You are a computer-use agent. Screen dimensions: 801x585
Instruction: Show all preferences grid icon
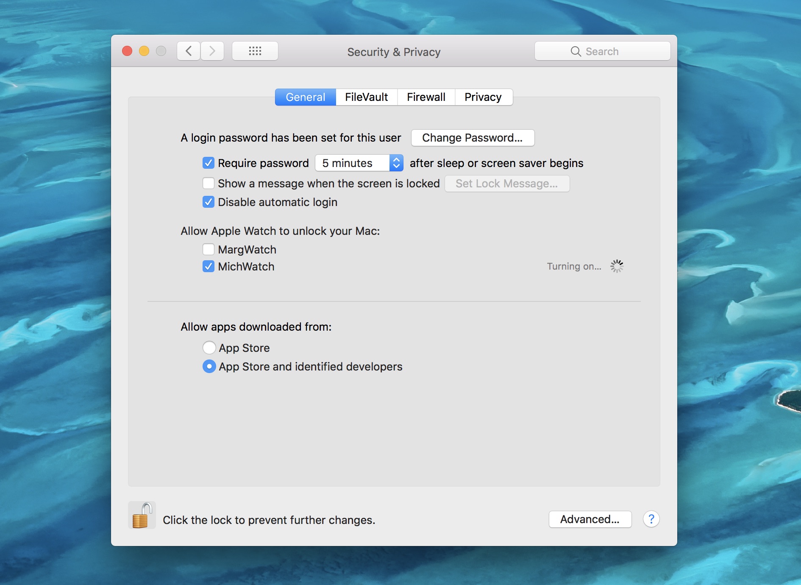click(255, 51)
